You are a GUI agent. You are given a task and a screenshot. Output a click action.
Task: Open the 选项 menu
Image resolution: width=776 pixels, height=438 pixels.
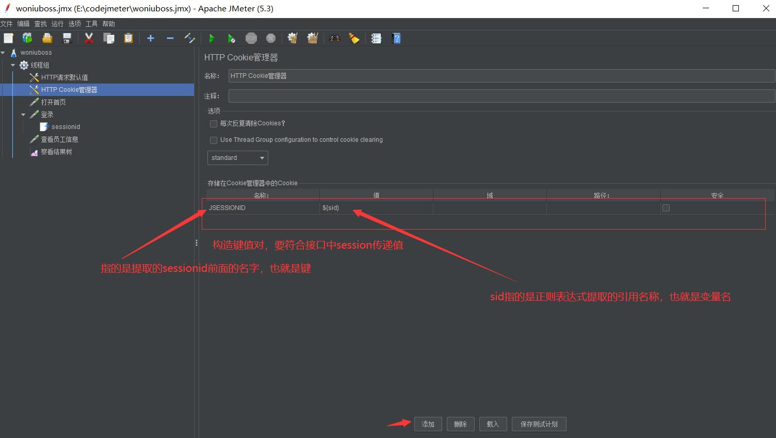(74, 24)
